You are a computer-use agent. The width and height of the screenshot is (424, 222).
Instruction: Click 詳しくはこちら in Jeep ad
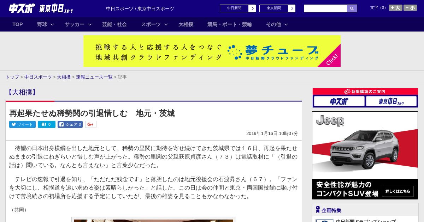397,191
